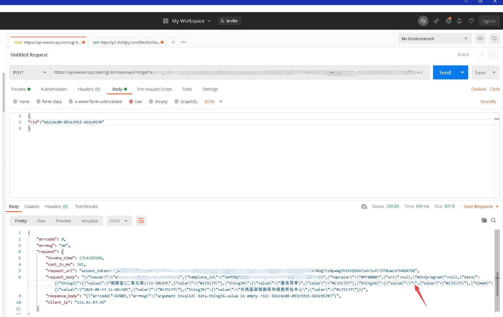
Task: Switch response view to Visualize
Action: [x=89, y=221]
